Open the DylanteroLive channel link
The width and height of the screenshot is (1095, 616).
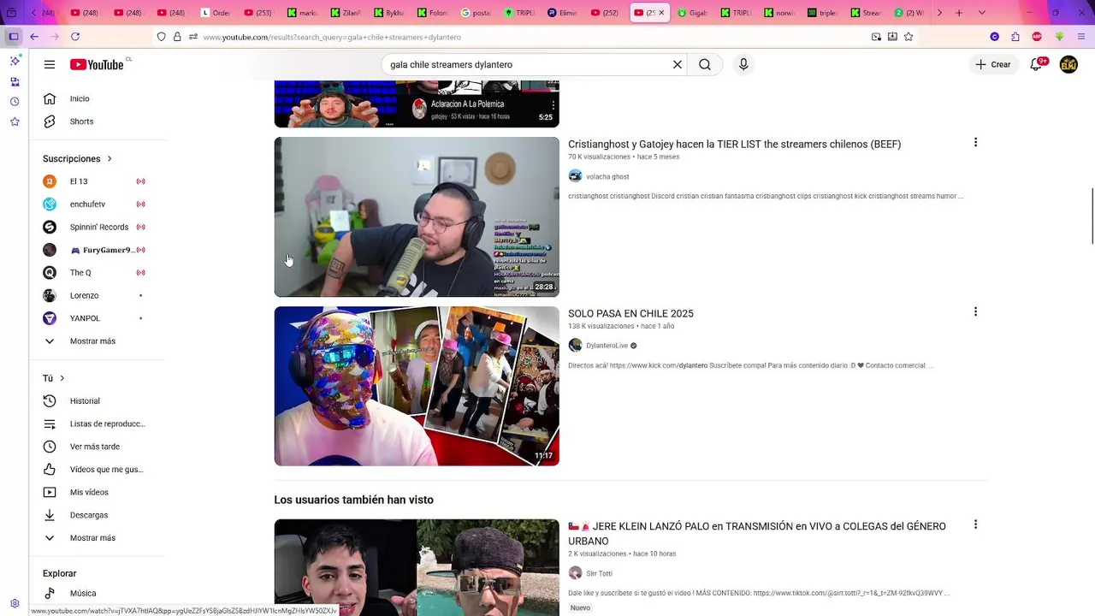607,346
